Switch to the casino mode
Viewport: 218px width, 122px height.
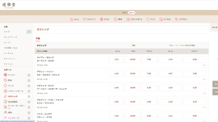click(124, 12)
